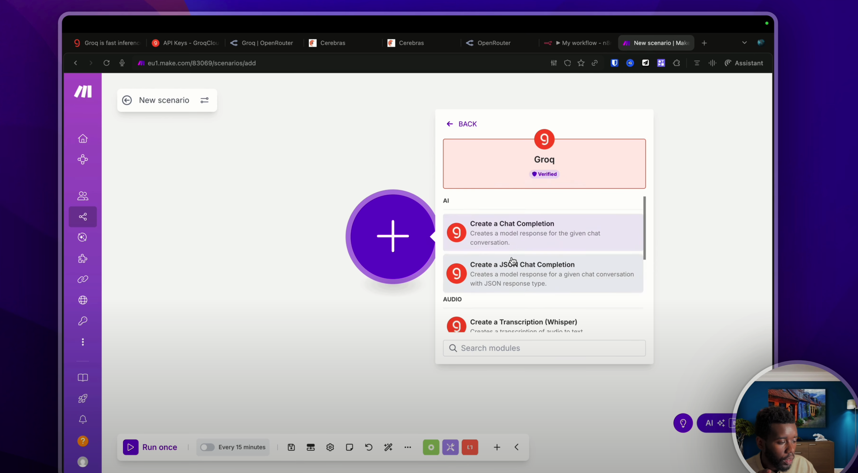
Task: Open scenario options slider icon by title
Action: [x=204, y=100]
